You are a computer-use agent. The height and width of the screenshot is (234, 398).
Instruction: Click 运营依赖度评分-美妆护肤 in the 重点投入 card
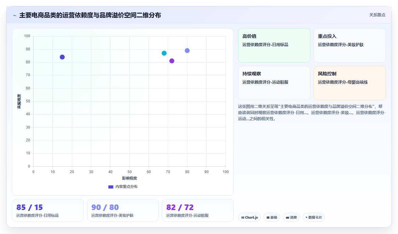[x=341, y=45]
